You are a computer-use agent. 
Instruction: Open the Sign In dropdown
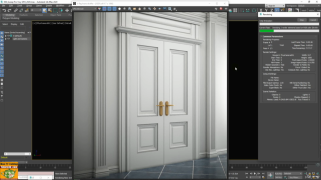click(275, 5)
